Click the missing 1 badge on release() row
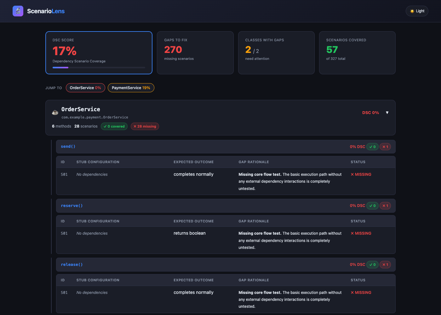Image resolution: width=441 pixels, height=315 pixels. click(x=385, y=265)
